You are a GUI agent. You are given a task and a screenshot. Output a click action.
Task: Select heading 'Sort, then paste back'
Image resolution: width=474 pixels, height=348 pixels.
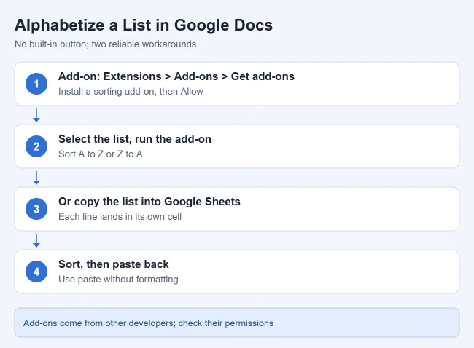point(113,264)
